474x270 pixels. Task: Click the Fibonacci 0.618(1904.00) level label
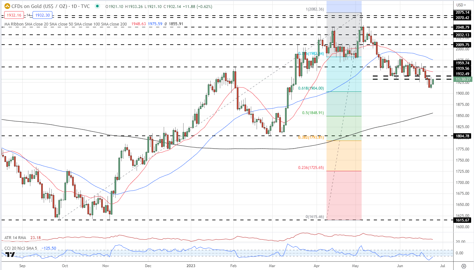tap(311, 88)
